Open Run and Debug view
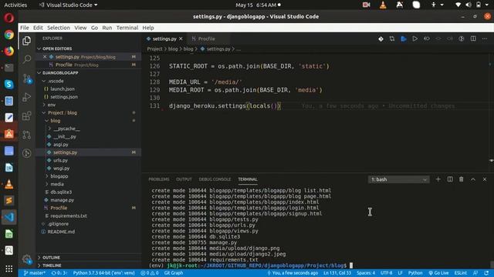494x277 pixels. pos(27,98)
